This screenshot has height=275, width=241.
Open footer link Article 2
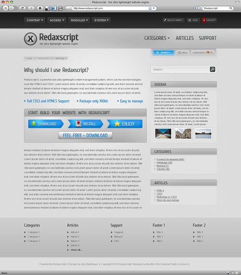[75, 236]
